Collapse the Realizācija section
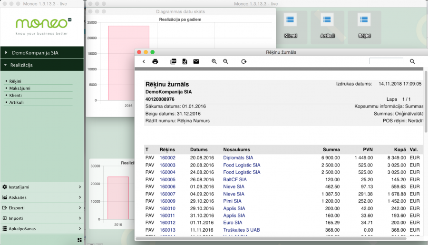This screenshot has height=245, width=428. click(42, 65)
